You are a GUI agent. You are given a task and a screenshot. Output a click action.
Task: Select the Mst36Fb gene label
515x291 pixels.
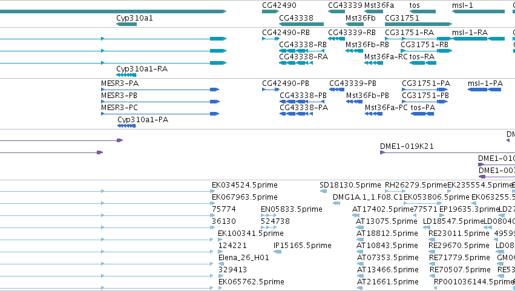coord(360,18)
